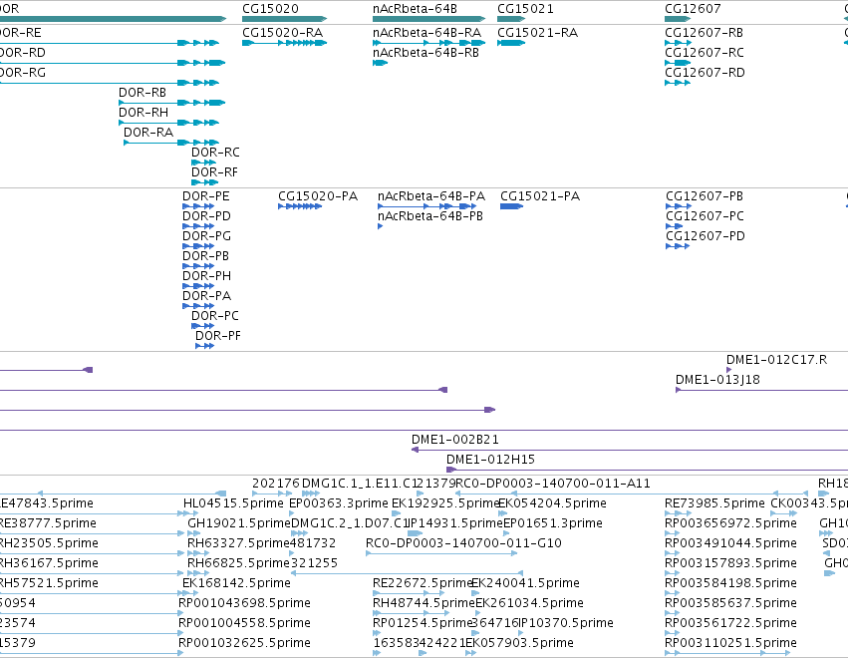The image size is (848, 658).
Task: Select the DOR-PG protein label
Action: [x=206, y=236]
